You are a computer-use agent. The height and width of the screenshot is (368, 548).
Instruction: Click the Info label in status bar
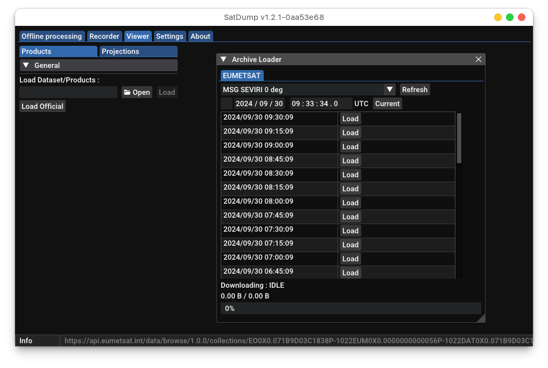coord(26,341)
